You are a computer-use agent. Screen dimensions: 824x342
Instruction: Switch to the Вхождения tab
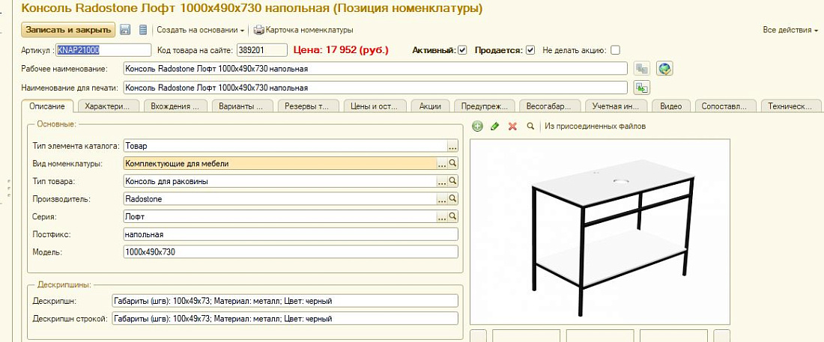point(175,106)
